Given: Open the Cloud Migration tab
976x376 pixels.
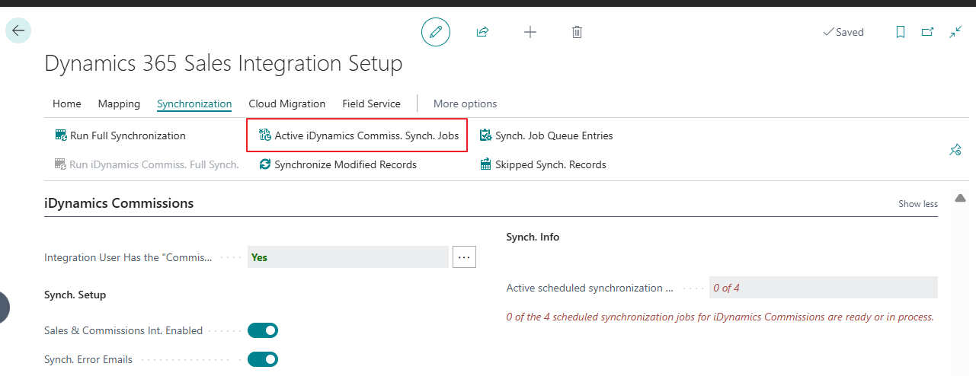Looking at the screenshot, I should 287,104.
